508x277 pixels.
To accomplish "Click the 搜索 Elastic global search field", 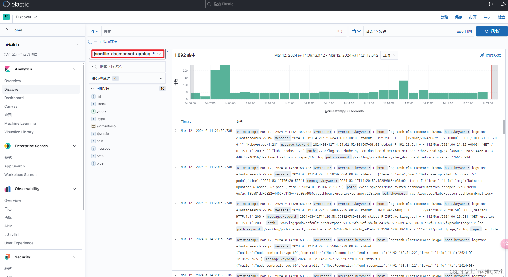I will tap(258, 4).
